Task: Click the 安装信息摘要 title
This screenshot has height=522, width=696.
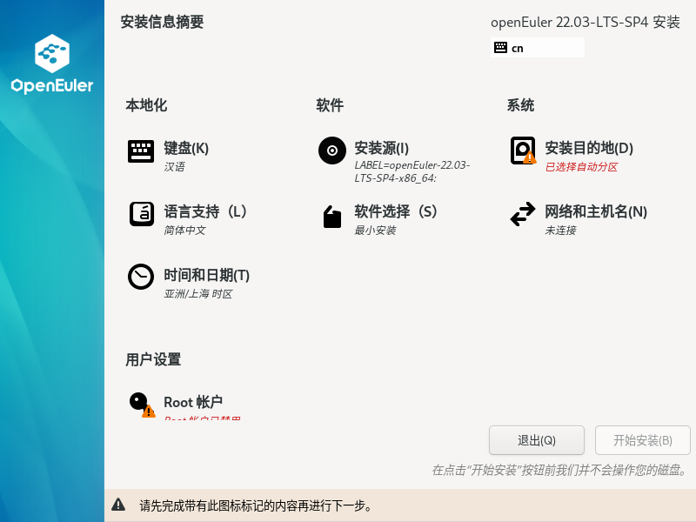Action: click(162, 22)
